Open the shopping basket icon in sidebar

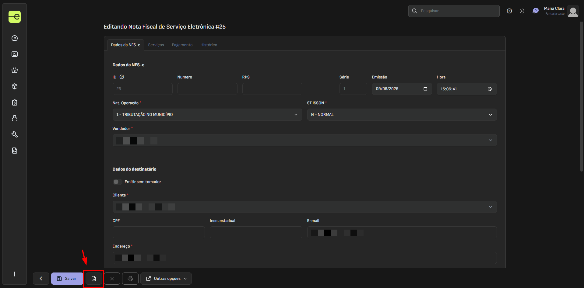pyautogui.click(x=15, y=70)
